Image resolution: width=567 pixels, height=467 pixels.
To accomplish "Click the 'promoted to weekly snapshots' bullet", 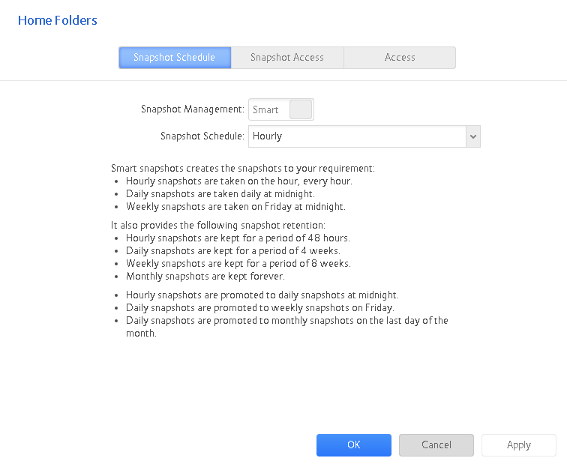I will pyautogui.click(x=259, y=308).
